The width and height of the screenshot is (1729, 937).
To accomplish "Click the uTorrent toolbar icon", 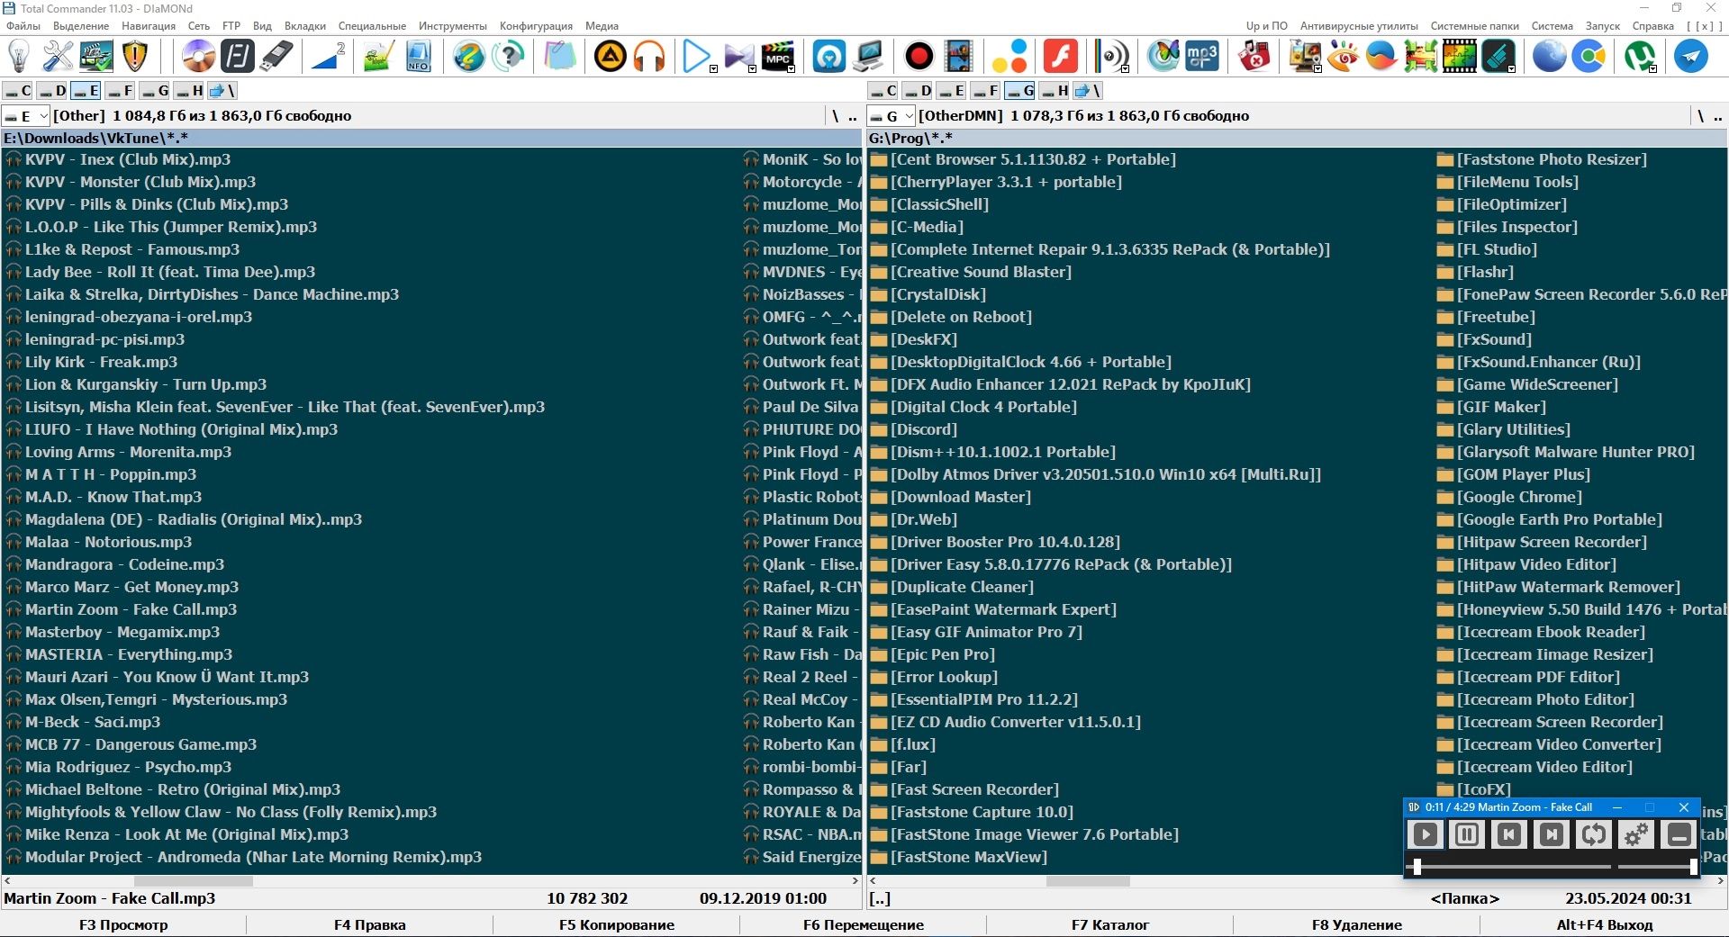I will (x=1639, y=57).
